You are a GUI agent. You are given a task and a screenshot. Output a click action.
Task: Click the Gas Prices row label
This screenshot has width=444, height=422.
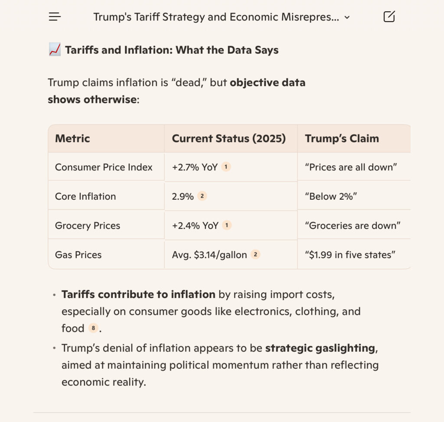[78, 255]
